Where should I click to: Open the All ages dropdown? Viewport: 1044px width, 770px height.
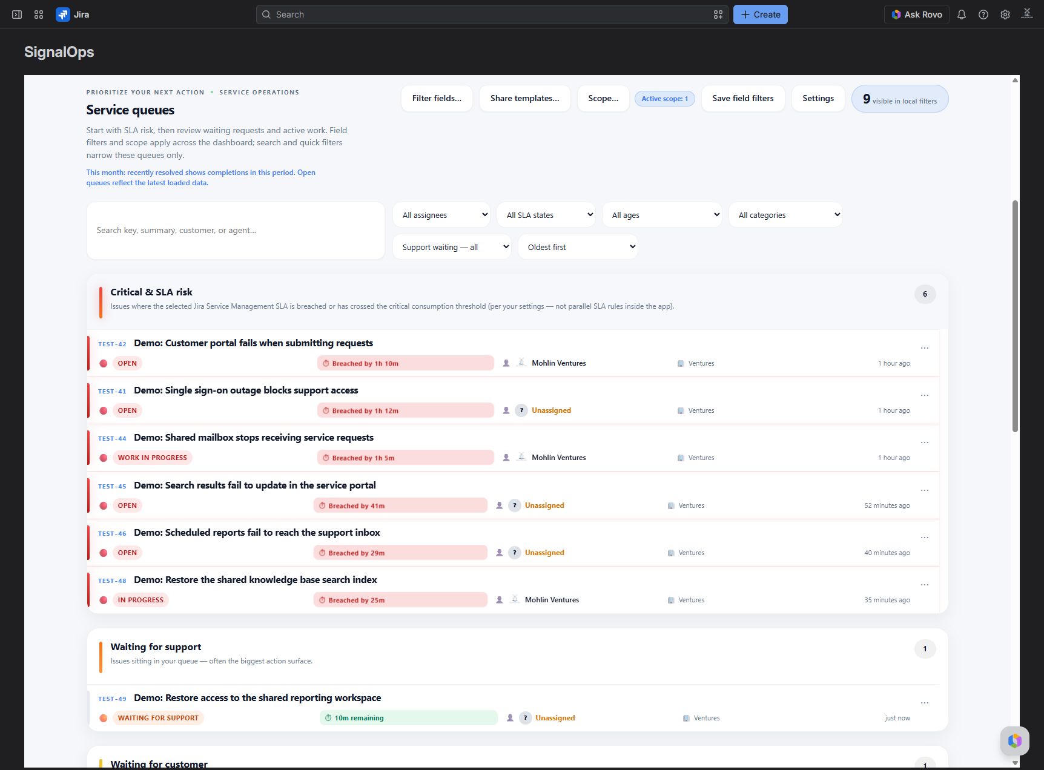click(662, 215)
